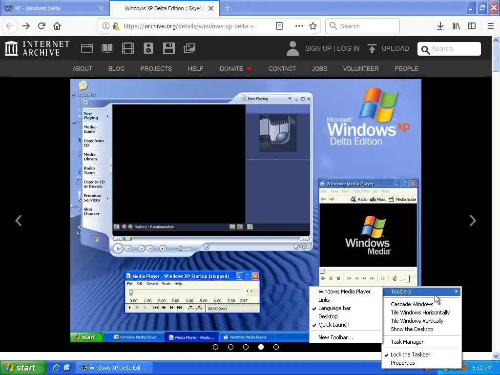The height and width of the screenshot is (375, 500).
Task: Go to the browser home page
Action: [57, 26]
